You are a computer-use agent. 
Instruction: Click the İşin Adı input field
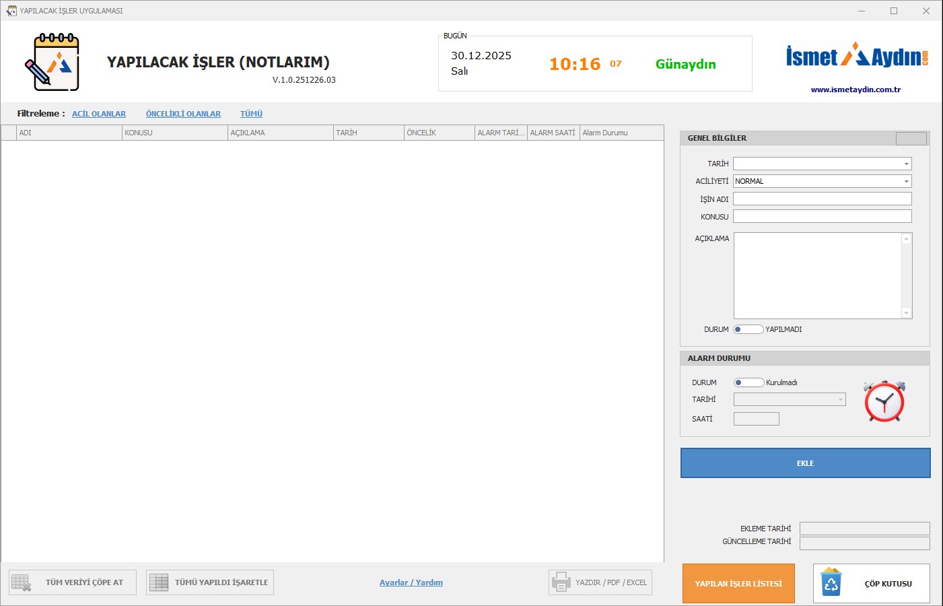(x=822, y=199)
